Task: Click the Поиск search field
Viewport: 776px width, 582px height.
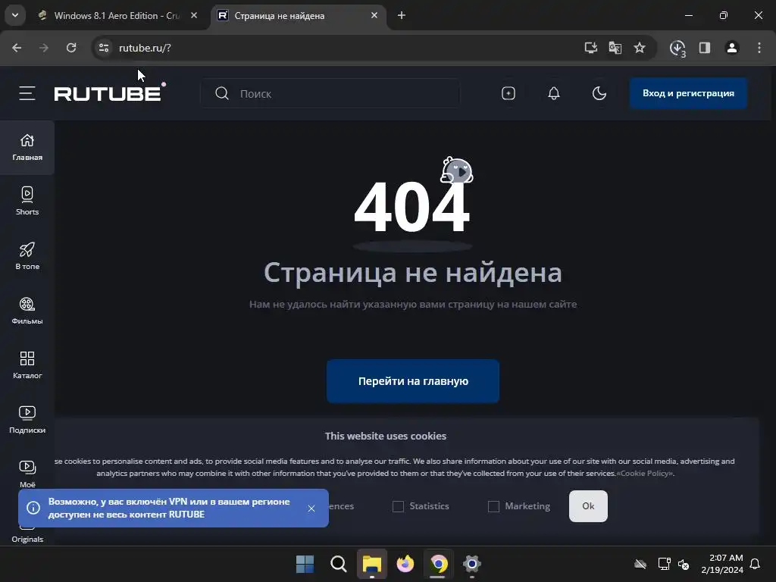Action: pyautogui.click(x=330, y=93)
